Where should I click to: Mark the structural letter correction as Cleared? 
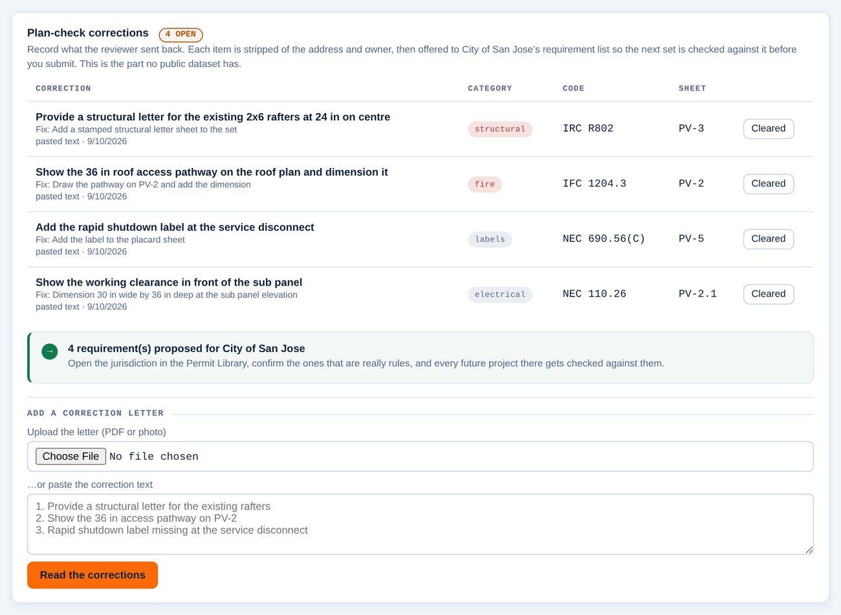[x=769, y=129]
